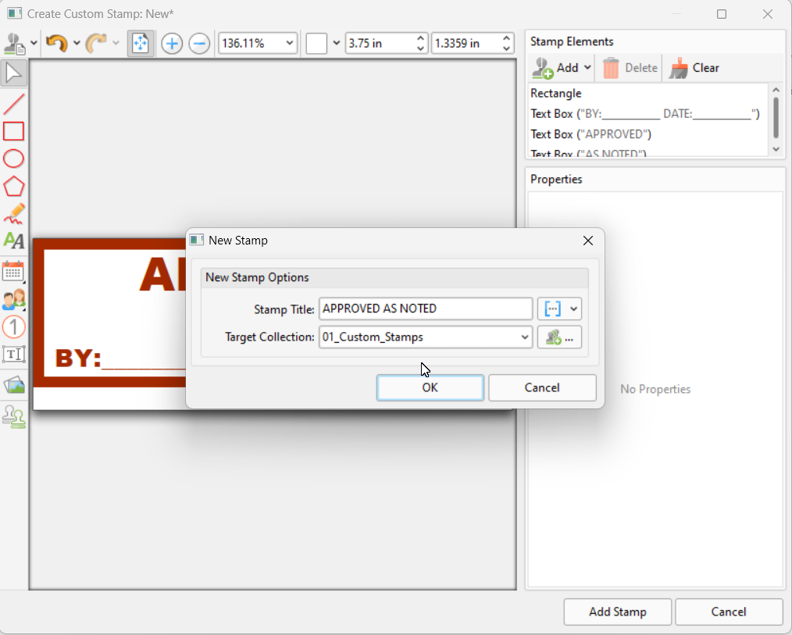Viewport: 792px width, 635px height.
Task: Select the Text tool
Action: click(x=13, y=241)
